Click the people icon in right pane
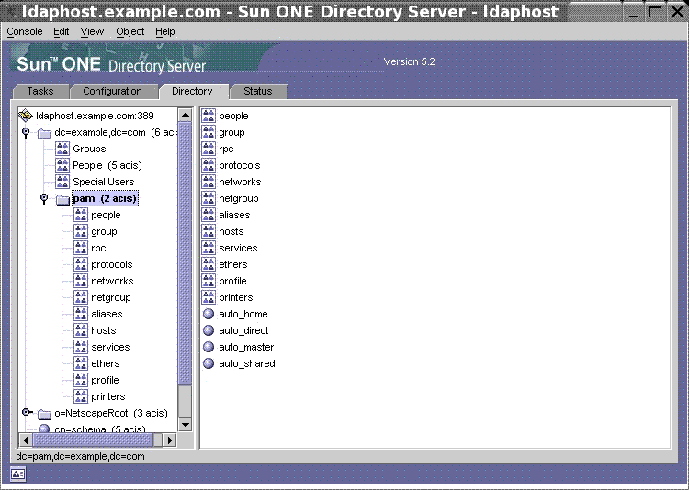Image resolution: width=689 pixels, height=490 pixels. (x=209, y=116)
